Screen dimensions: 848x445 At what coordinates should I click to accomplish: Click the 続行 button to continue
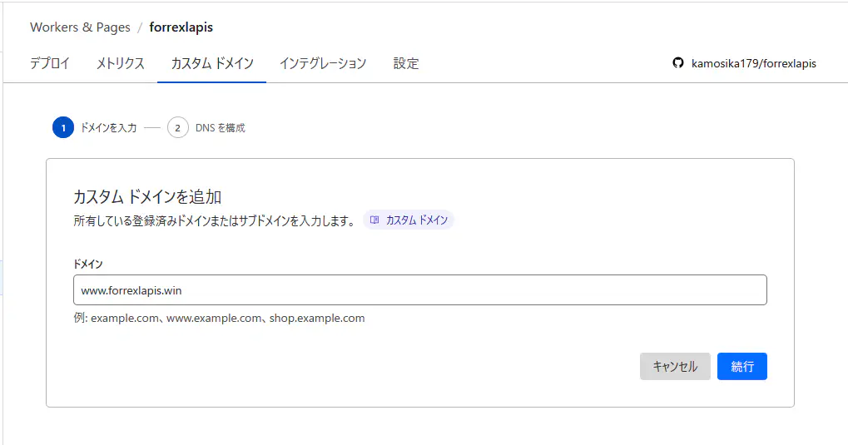tap(741, 367)
